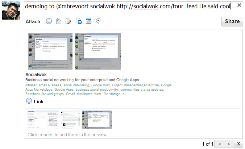Attach a calendar event icon
This screenshot has width=245, height=149.
(88, 21)
